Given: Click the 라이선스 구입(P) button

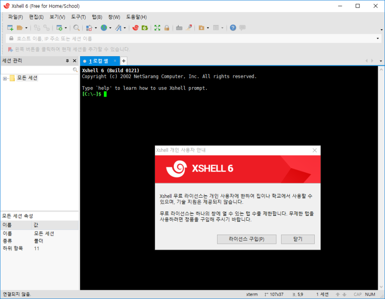Looking at the screenshot, I should (246, 239).
